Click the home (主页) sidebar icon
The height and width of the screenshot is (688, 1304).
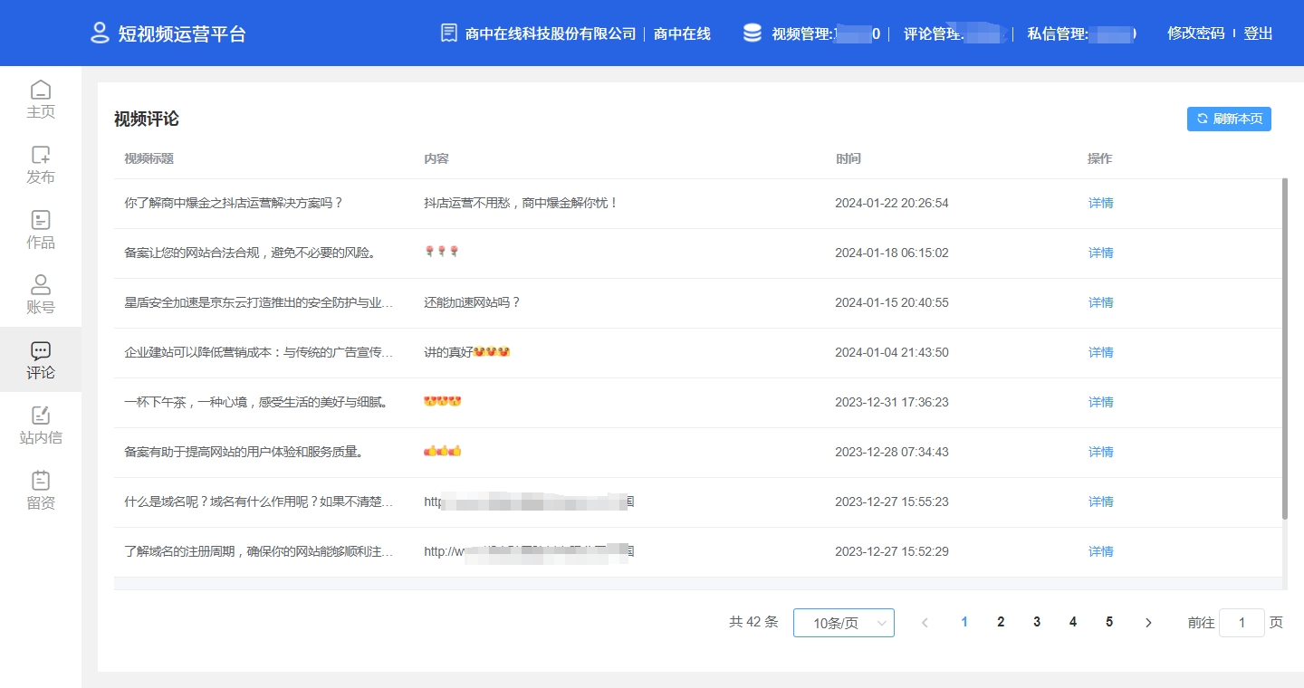pyautogui.click(x=41, y=90)
